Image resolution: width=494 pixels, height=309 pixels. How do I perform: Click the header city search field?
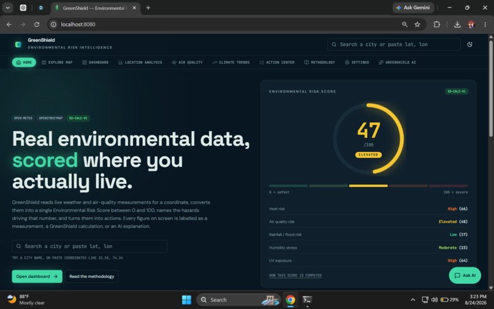(394, 45)
